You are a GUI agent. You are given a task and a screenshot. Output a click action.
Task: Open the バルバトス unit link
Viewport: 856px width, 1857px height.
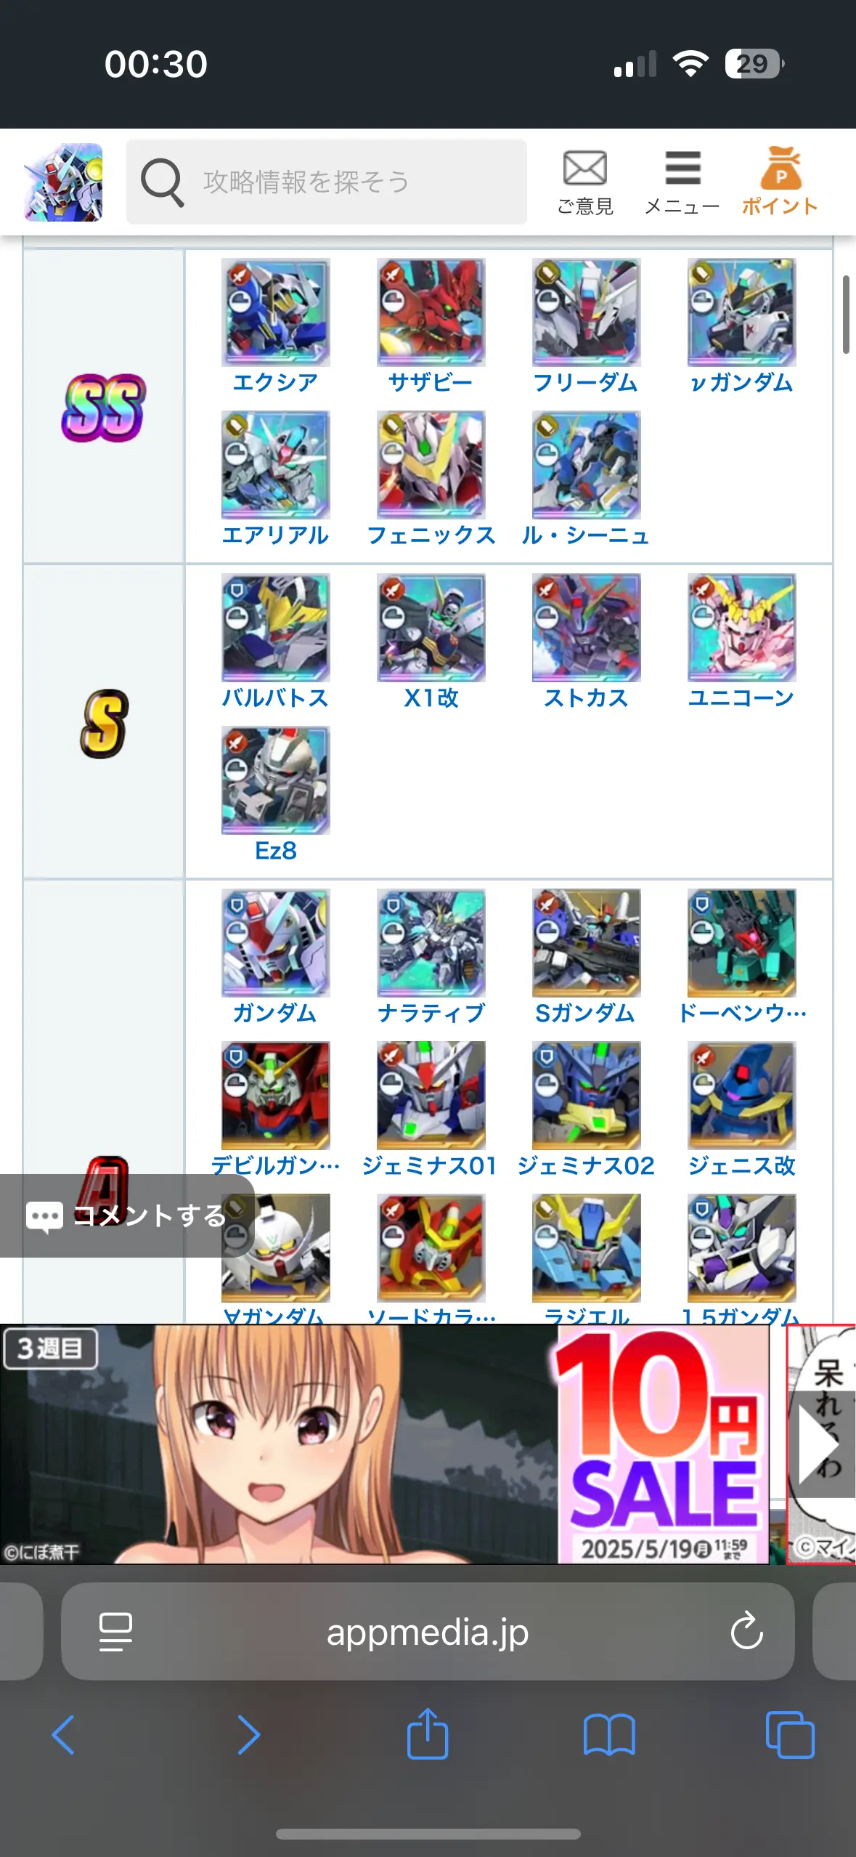point(275,697)
